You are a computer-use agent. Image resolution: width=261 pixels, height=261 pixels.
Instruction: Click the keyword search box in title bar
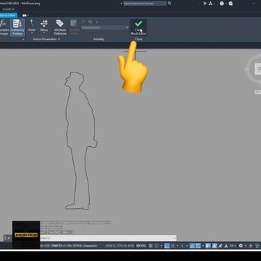pyautogui.click(x=145, y=3)
